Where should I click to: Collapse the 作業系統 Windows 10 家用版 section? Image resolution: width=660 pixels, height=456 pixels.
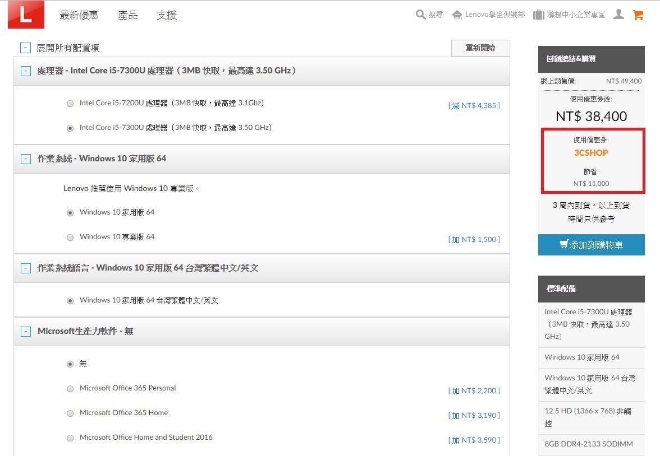click(26, 159)
